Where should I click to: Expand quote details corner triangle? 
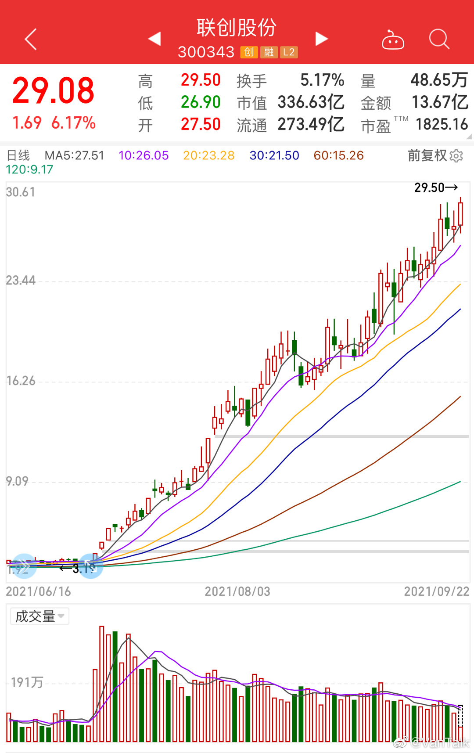[x=469, y=137]
